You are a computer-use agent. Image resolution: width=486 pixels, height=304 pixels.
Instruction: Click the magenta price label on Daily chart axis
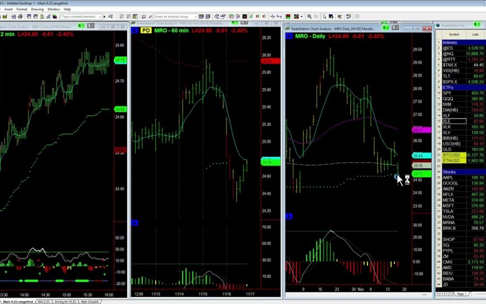[x=422, y=130]
